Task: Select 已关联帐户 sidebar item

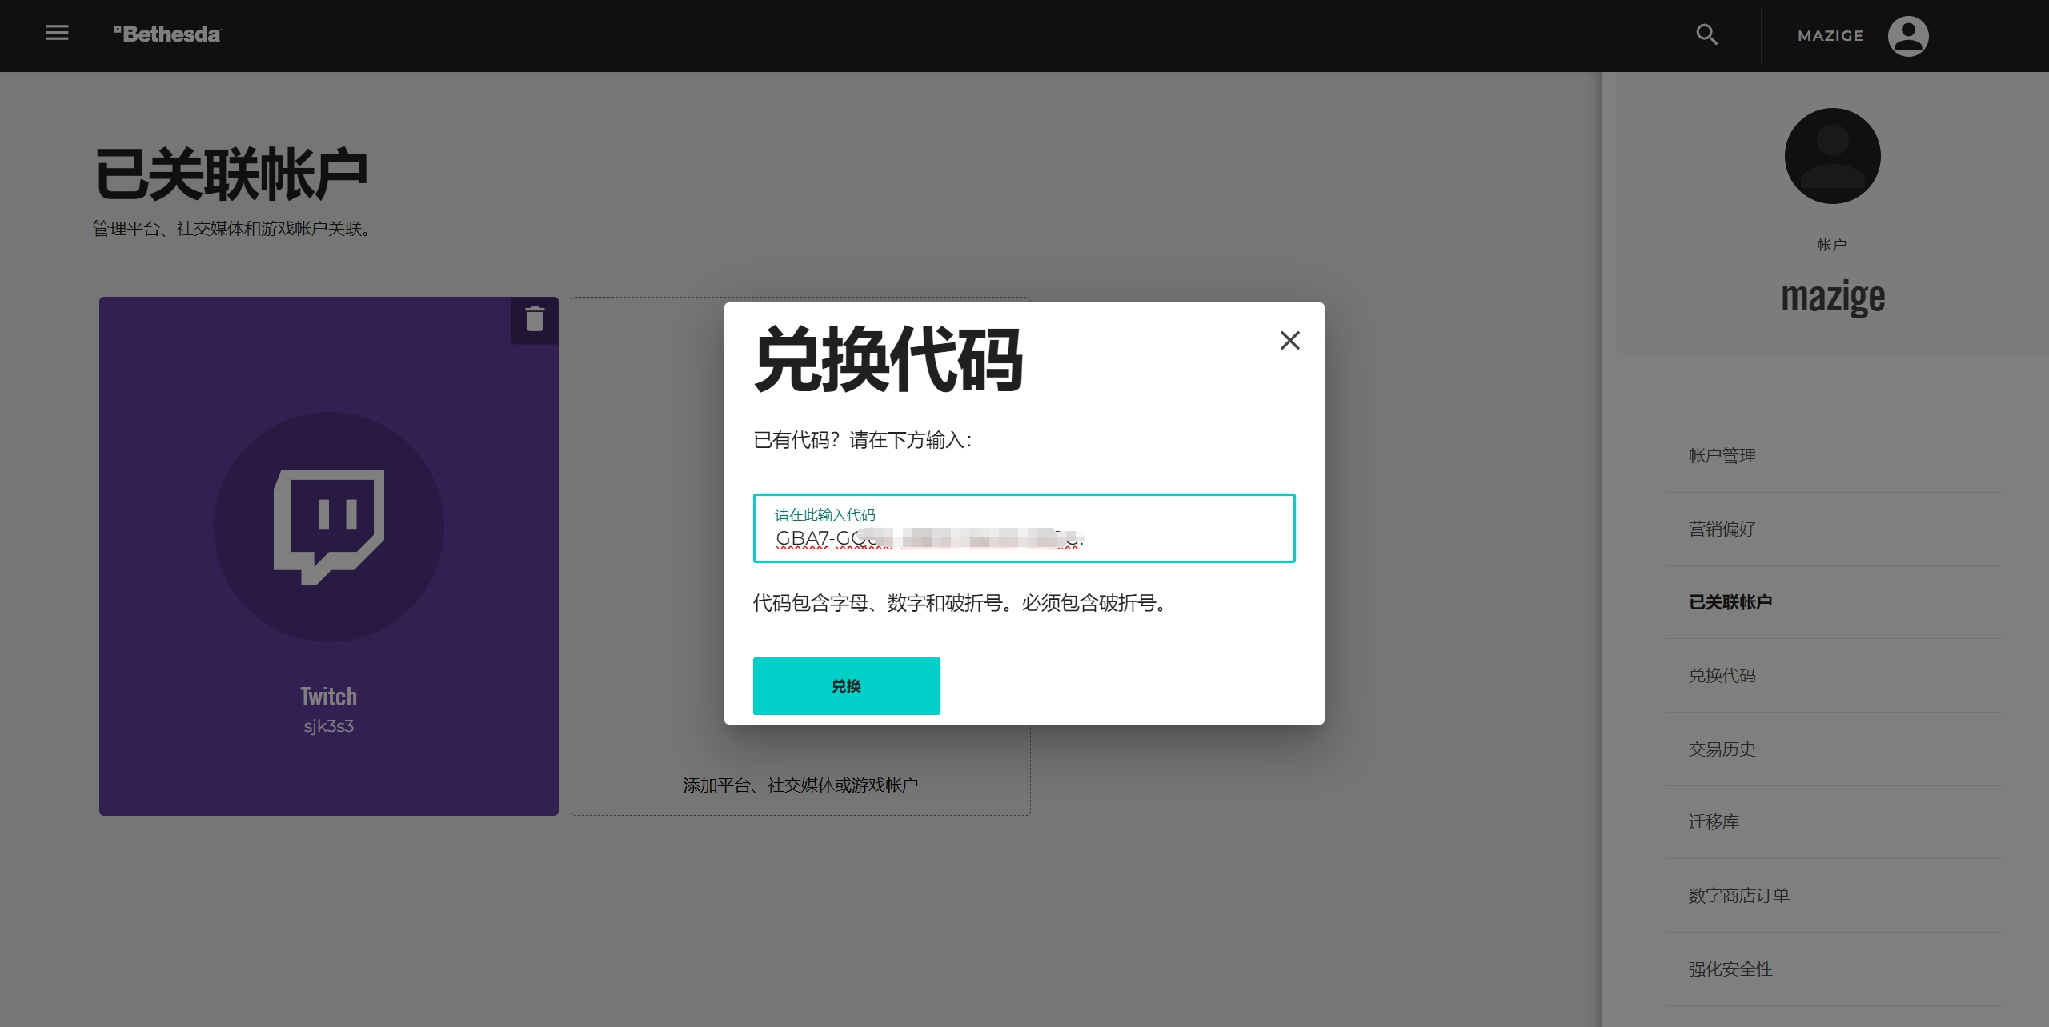Action: click(1730, 602)
